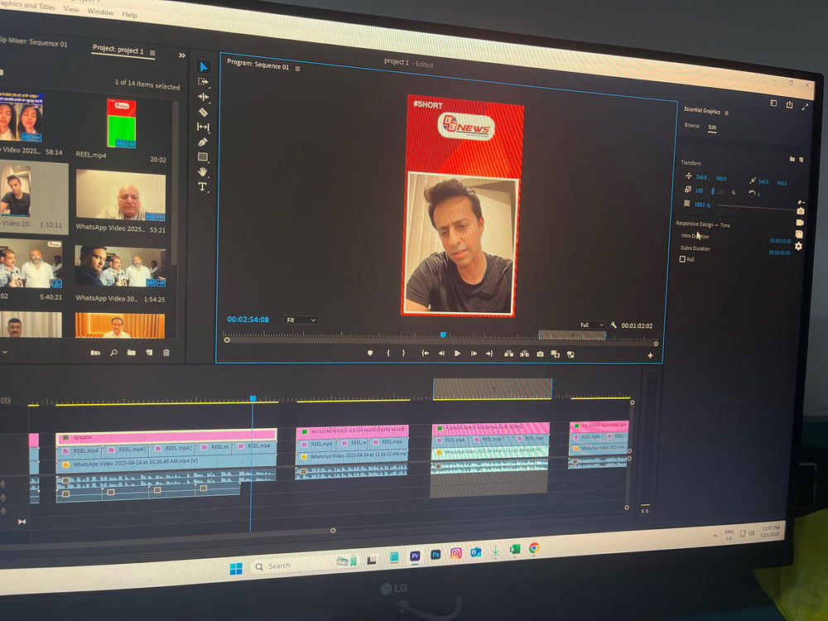Go to Out point button
The width and height of the screenshot is (828, 621).
pyautogui.click(x=489, y=354)
